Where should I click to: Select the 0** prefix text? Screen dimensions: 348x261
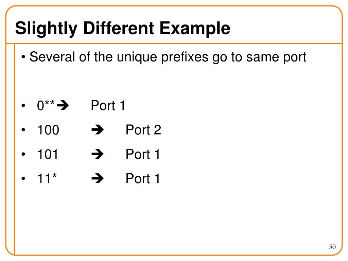point(46,105)
